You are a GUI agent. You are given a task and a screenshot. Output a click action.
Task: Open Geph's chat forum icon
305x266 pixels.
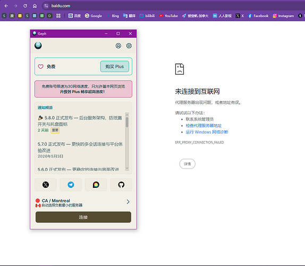click(96, 185)
